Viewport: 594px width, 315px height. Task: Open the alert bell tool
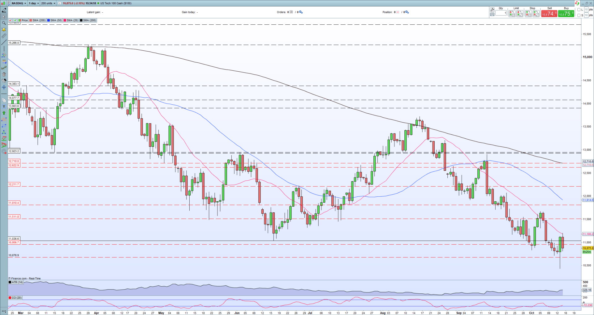click(4, 30)
